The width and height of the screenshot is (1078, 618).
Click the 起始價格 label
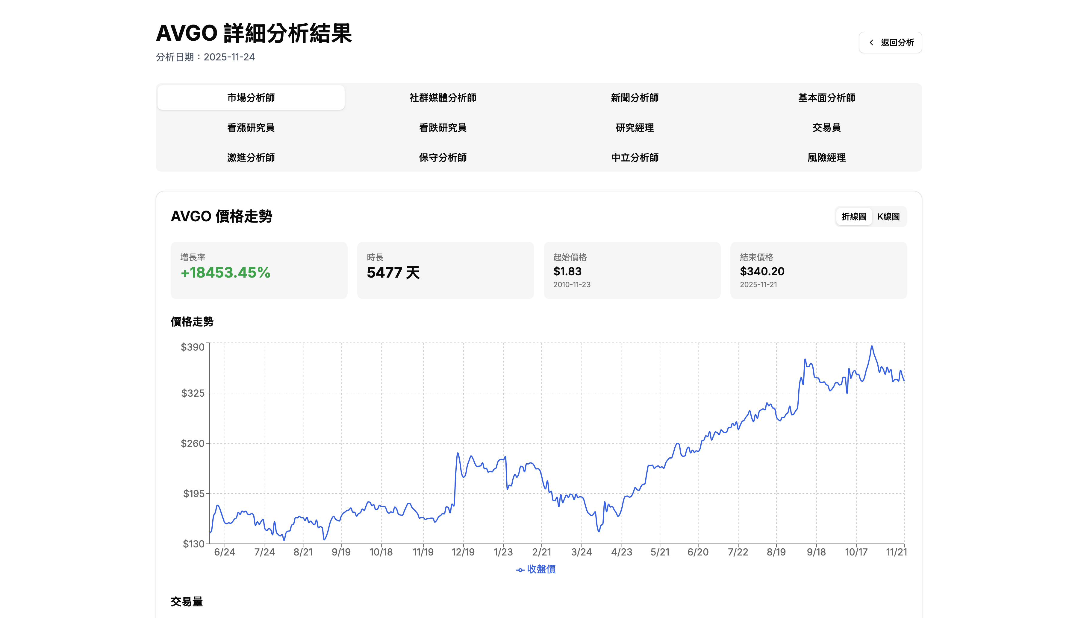coord(570,257)
